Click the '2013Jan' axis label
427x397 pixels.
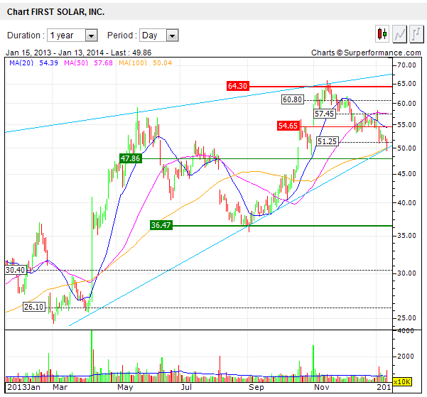point(23,387)
